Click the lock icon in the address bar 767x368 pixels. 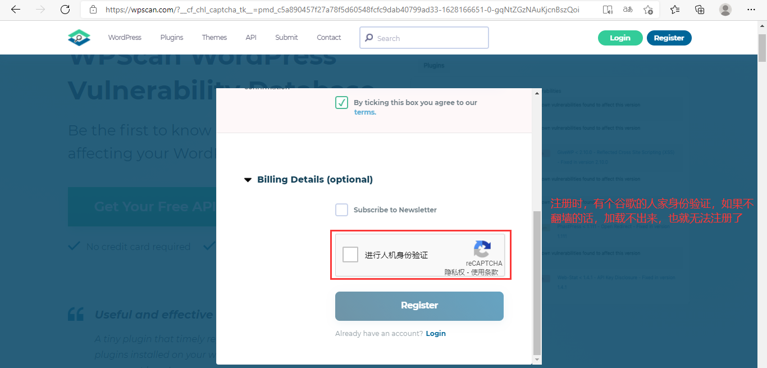[x=93, y=10]
